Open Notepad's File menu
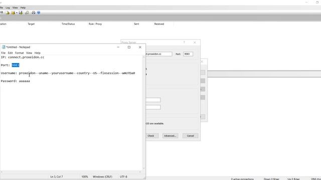321x180 pixels. 4,53
